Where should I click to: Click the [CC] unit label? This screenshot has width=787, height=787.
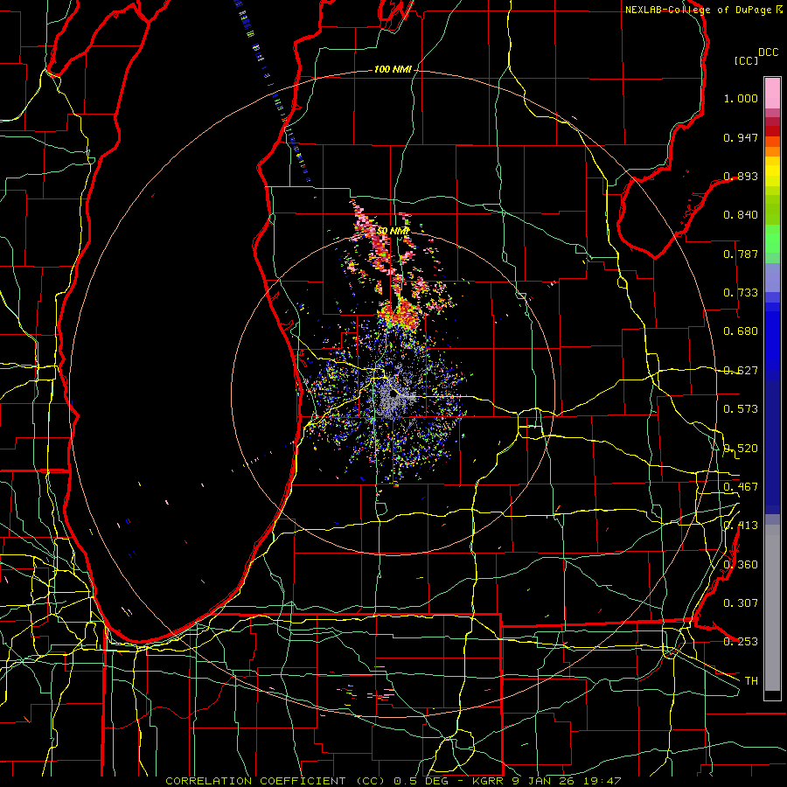pos(746,60)
